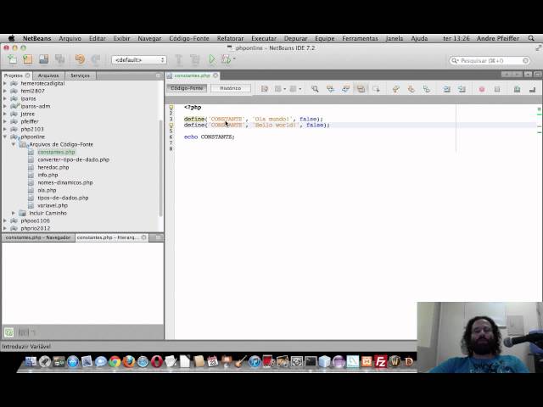Click the Redo toolbar icon

click(96, 59)
